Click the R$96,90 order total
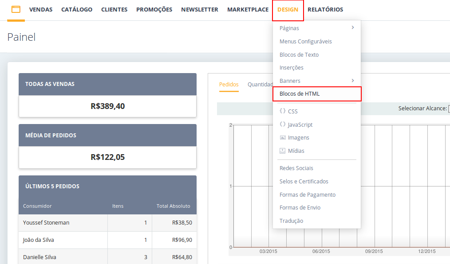 pos(182,240)
